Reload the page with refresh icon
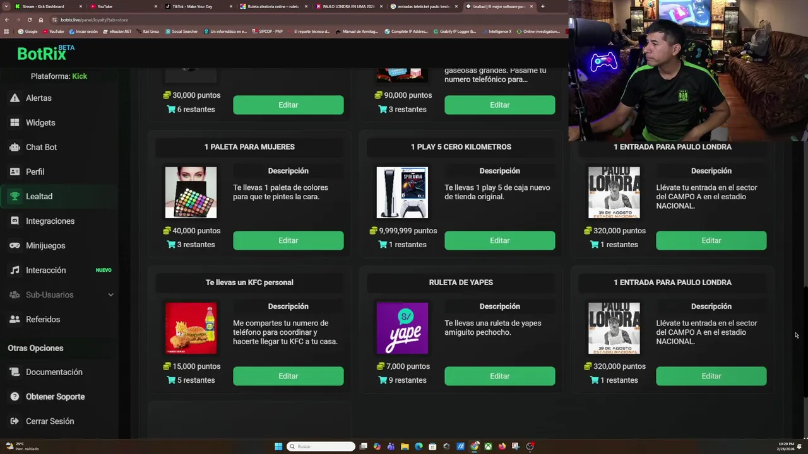808x454 pixels. coord(29,20)
